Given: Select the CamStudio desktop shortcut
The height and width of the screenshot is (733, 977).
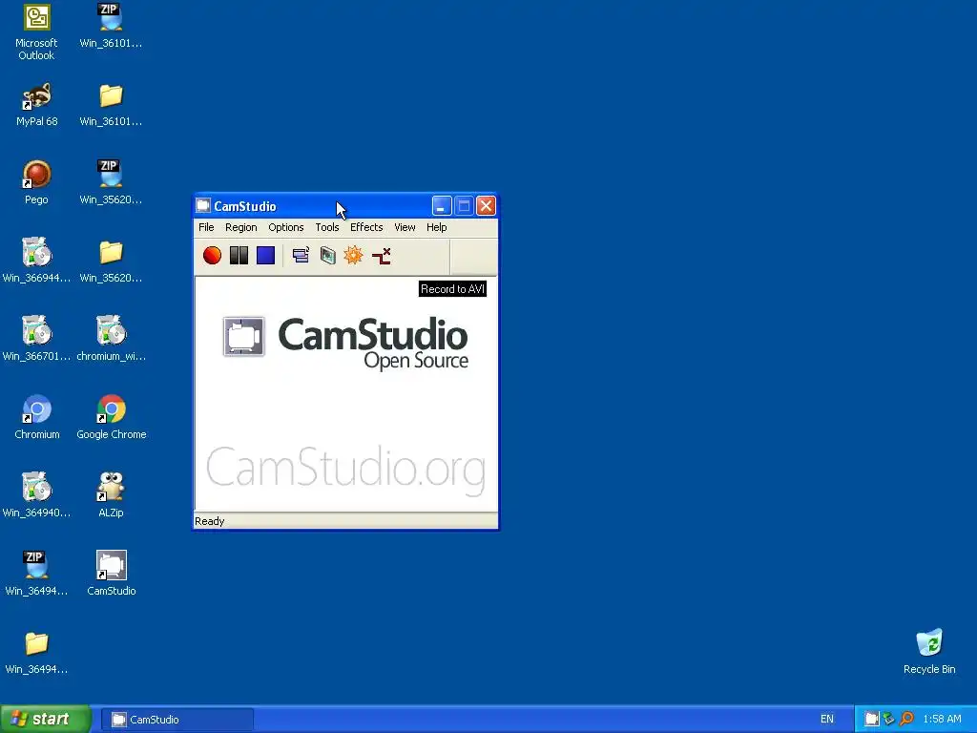Looking at the screenshot, I should [112, 574].
